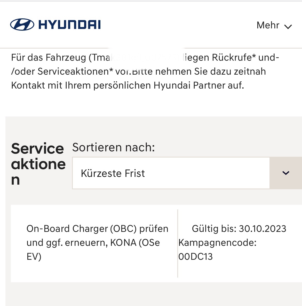Open the Mehr menu

268,25
